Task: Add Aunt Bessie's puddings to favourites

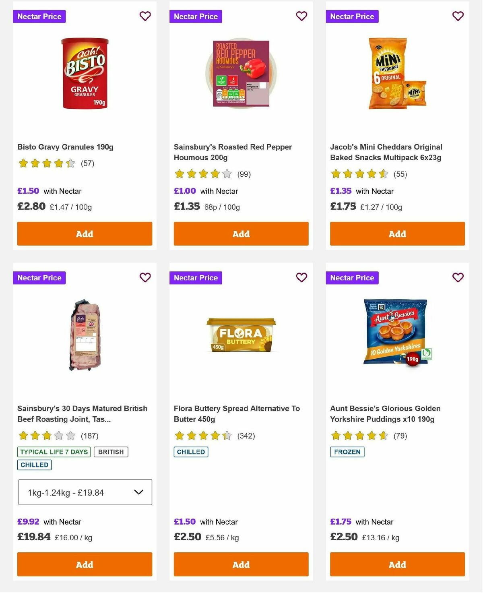Action: click(x=458, y=277)
